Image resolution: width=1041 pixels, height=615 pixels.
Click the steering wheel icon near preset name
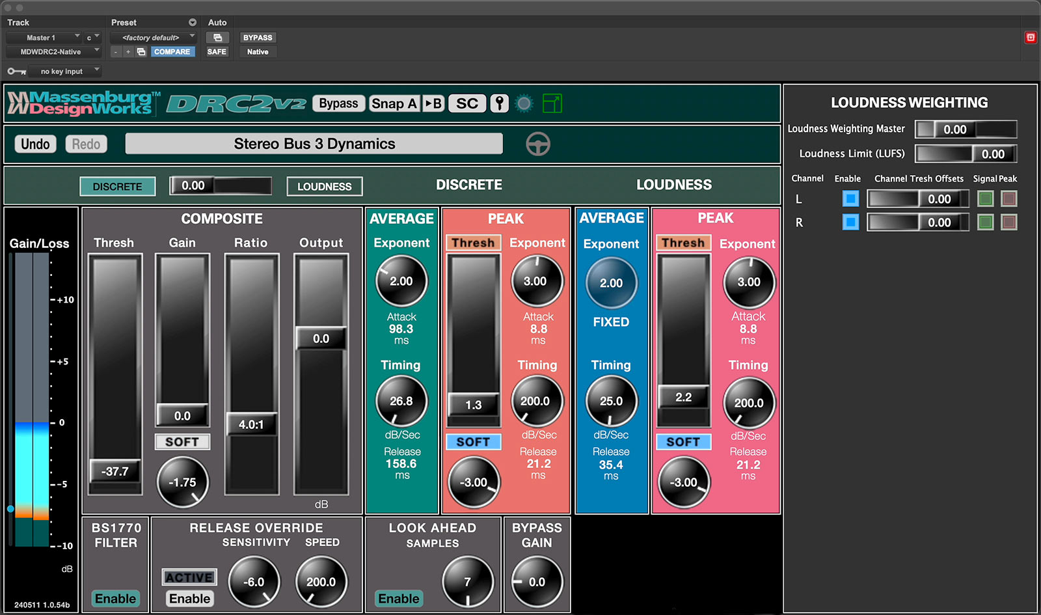537,144
